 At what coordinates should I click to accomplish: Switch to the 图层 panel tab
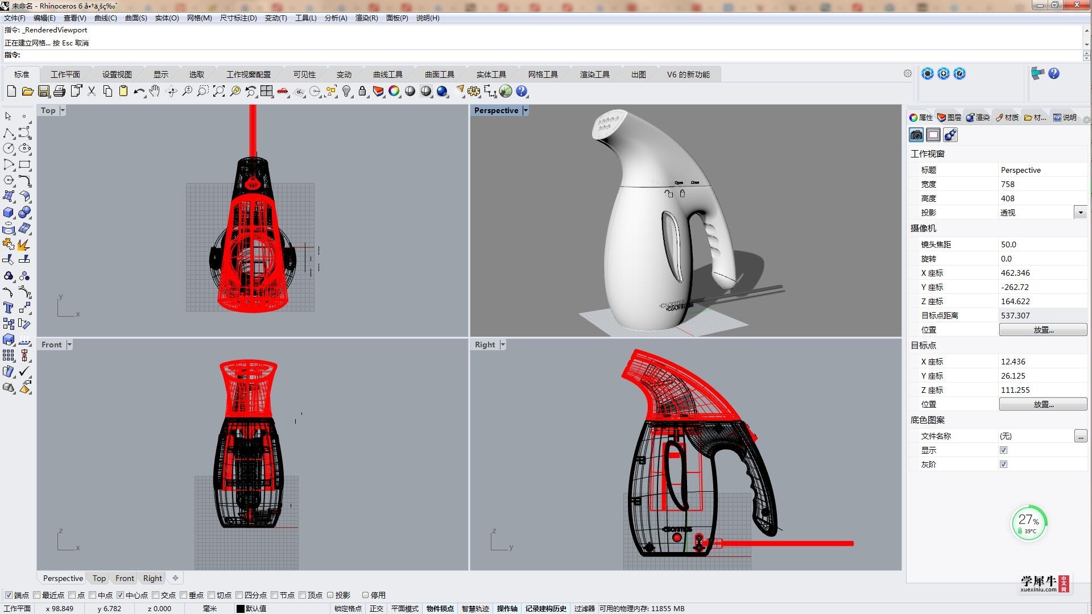949,118
